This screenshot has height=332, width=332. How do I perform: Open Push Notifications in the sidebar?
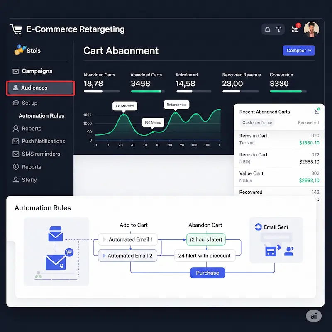[43, 141]
